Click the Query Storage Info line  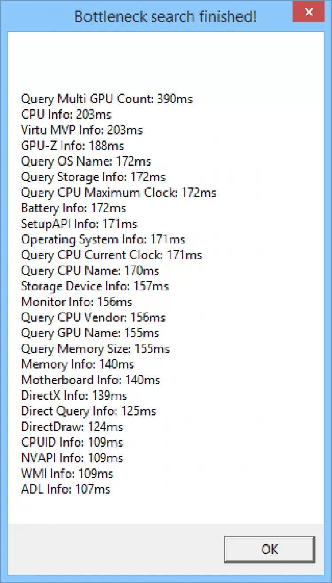93,177
